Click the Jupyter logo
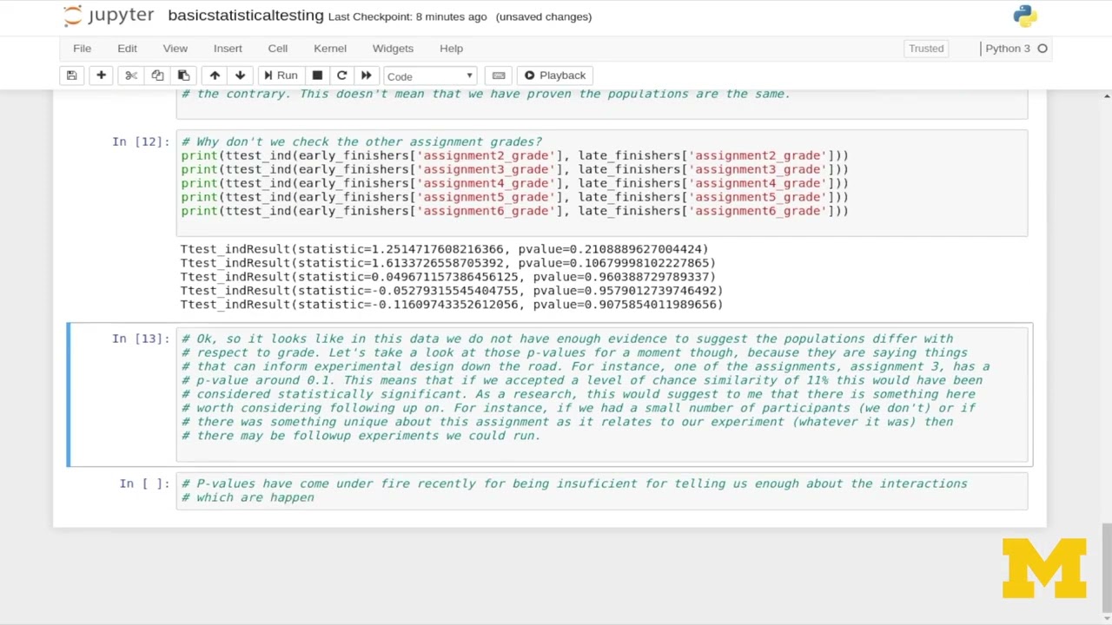 click(109, 16)
